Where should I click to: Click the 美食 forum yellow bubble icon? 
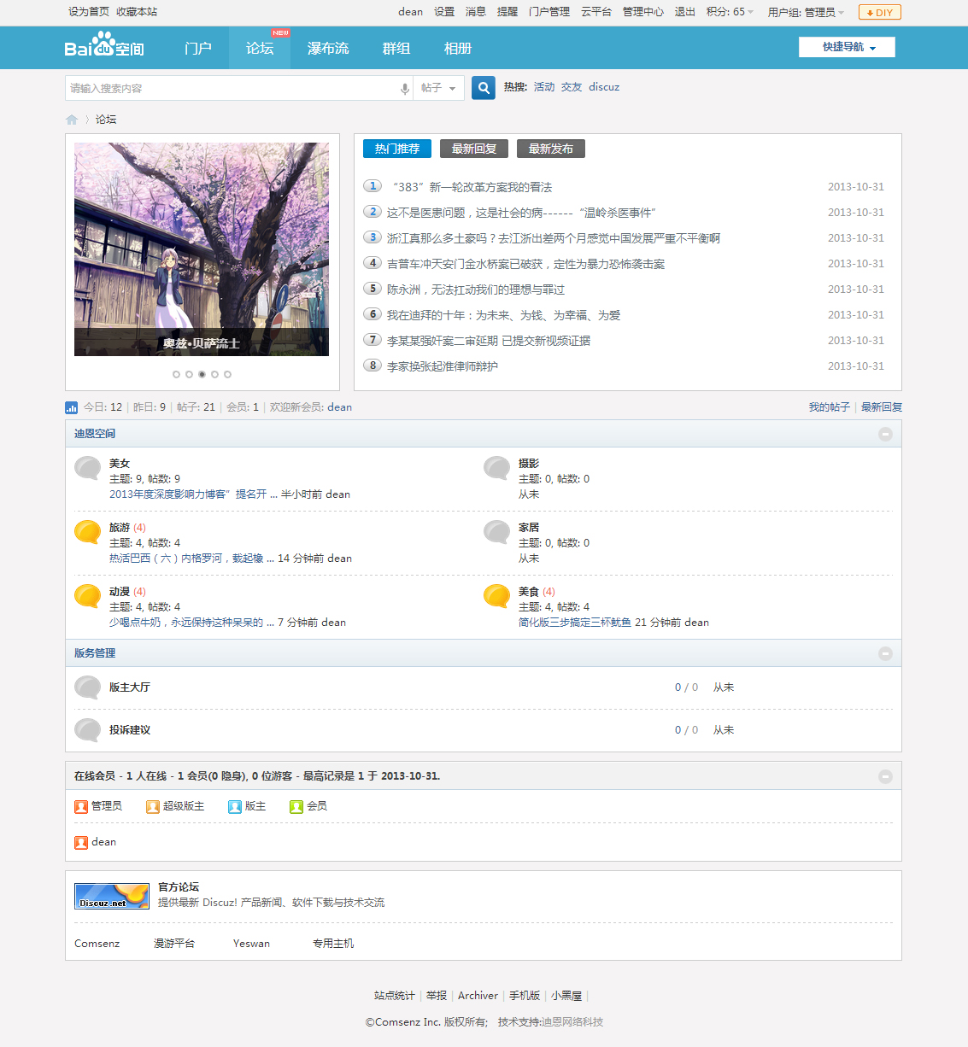[x=497, y=596]
